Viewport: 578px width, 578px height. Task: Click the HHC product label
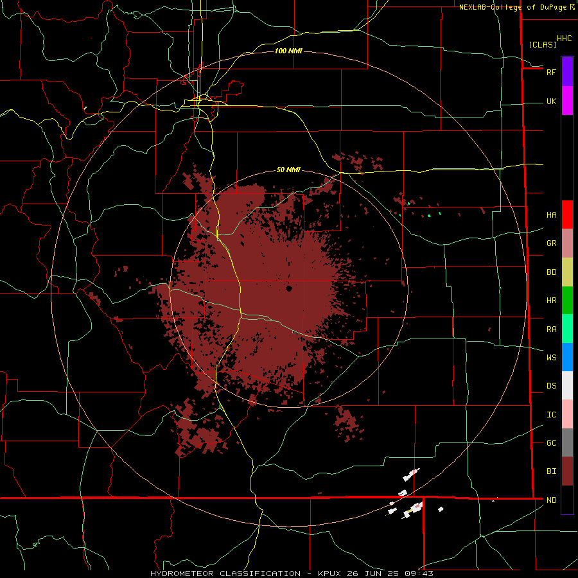564,39
